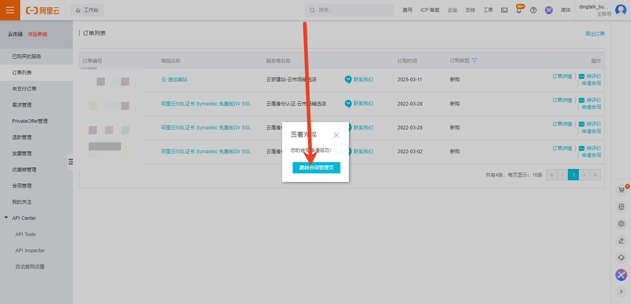631x304 pixels.
Task: Open SSL certificate product dated 2022-03-02
Action: pyautogui.click(x=206, y=152)
